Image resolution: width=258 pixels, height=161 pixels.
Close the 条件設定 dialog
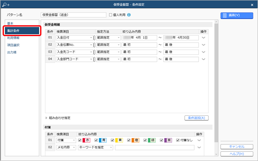252,5
